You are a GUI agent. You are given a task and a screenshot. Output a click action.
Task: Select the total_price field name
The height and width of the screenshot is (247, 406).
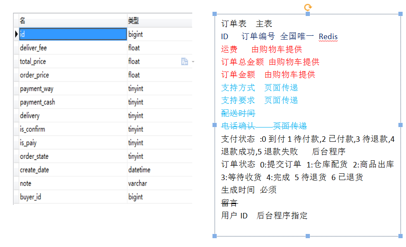tap(33, 61)
